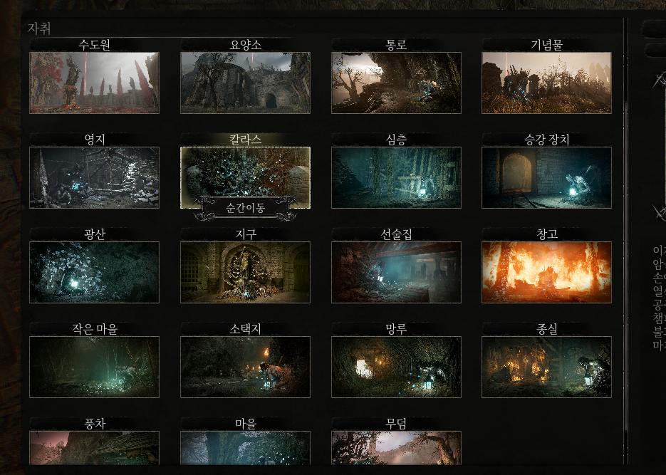Select the 수도원 vestige thumbnail

(94, 83)
